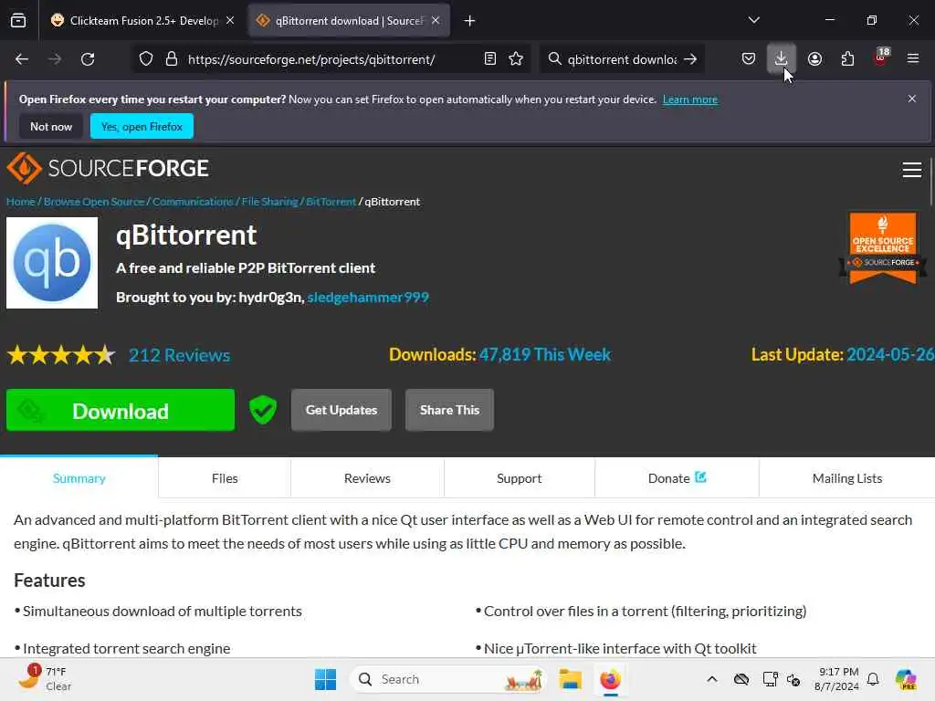Close the qBittorrent download tab
Viewport: 935px width, 701px height.
[436, 21]
